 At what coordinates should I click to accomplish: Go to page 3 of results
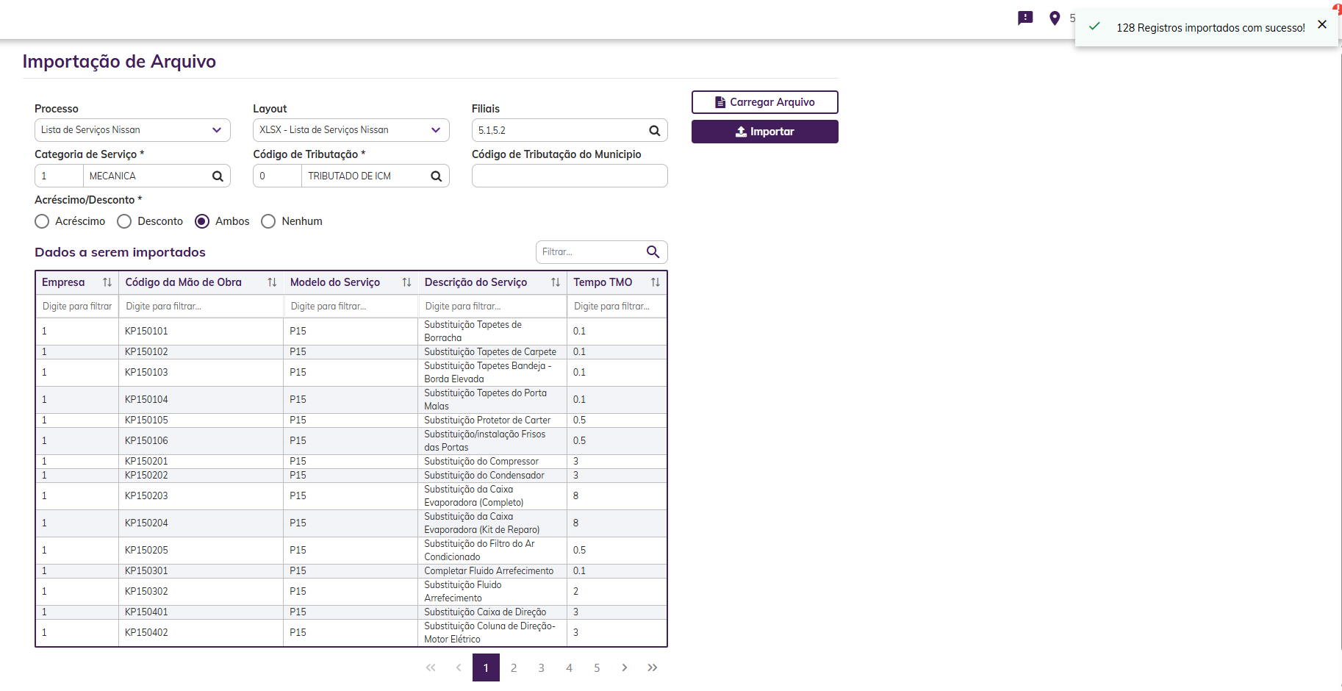pos(542,668)
